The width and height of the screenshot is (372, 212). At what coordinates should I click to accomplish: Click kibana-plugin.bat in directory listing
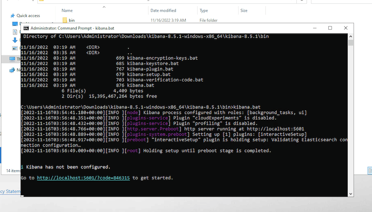tap(150, 69)
